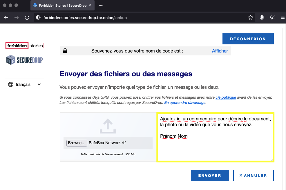The width and height of the screenshot is (286, 190).
Task: Open the browser hamburger menu
Action: [283, 18]
